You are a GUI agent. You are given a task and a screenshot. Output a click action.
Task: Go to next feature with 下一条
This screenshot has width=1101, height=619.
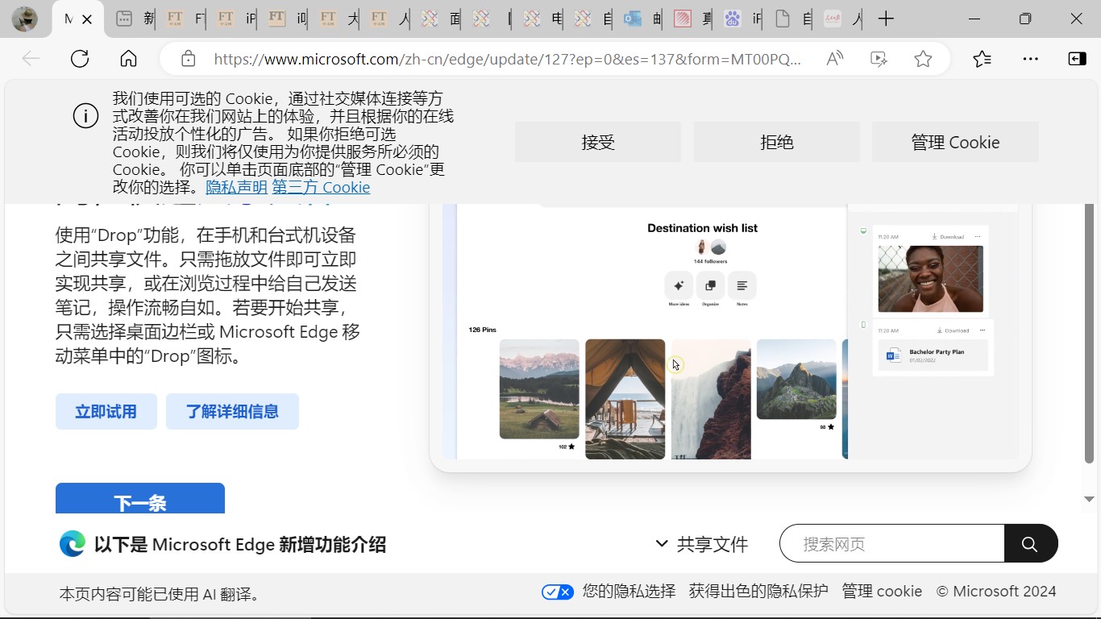(140, 499)
